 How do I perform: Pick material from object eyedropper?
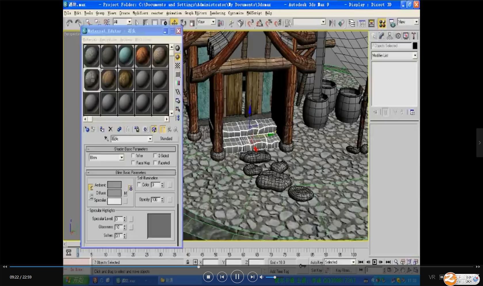pyautogui.click(x=106, y=139)
